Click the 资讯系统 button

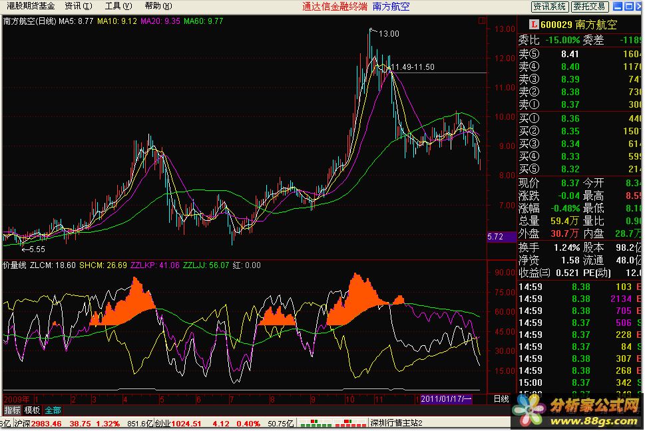pyautogui.click(x=550, y=7)
